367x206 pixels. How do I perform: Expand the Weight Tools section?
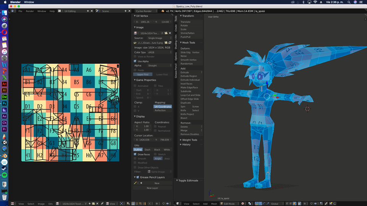pos(189,140)
